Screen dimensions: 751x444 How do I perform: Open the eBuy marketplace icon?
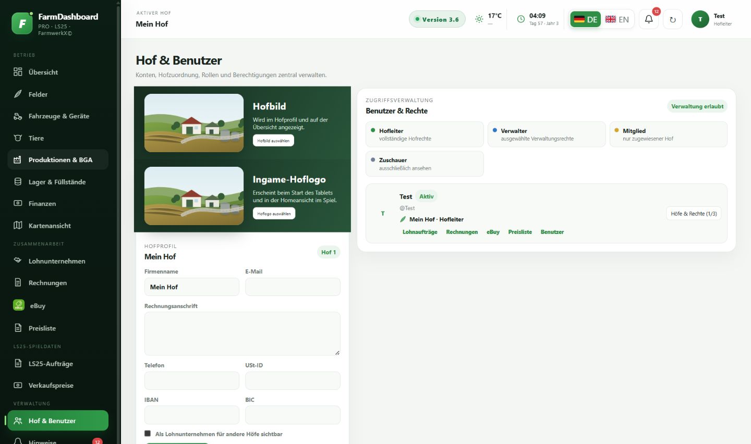(x=19, y=305)
